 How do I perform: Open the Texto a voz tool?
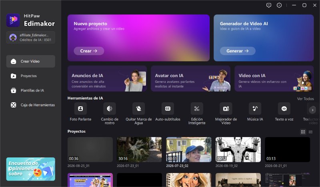pyautogui.click(x=284, y=112)
